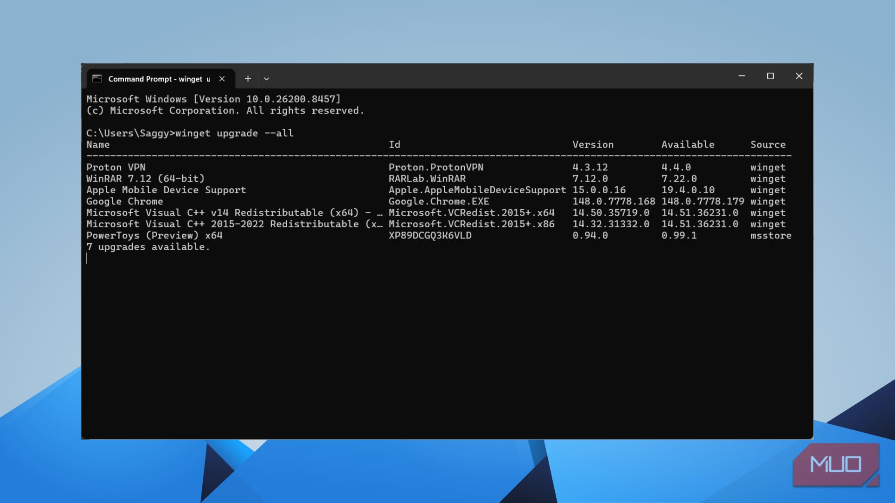Click the "Microsoft.VCRedist.2015+.x64" package Id
This screenshot has height=503, width=895.
472,213
